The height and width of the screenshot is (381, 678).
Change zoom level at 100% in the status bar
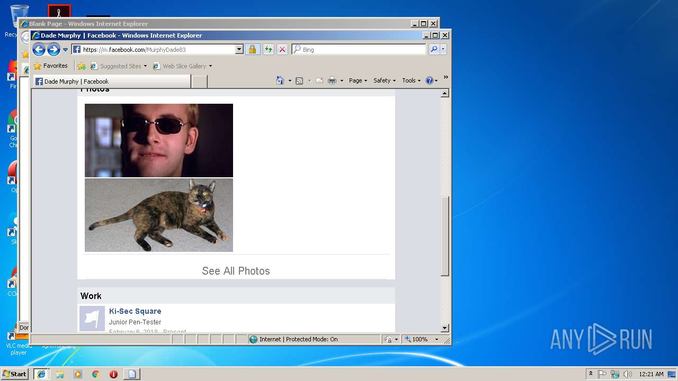click(x=417, y=339)
